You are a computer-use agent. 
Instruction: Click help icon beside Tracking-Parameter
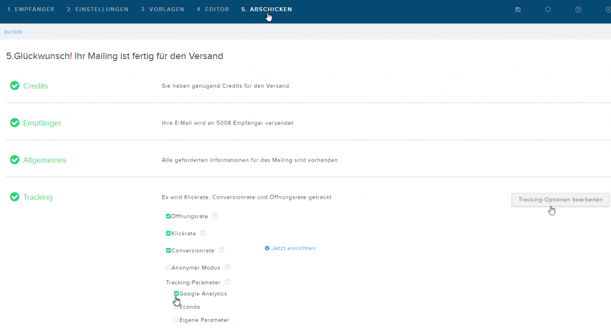(227, 282)
